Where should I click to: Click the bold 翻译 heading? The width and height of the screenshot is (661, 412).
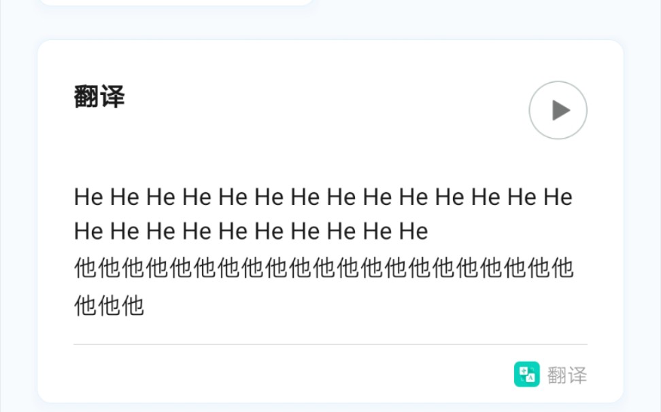click(x=99, y=97)
